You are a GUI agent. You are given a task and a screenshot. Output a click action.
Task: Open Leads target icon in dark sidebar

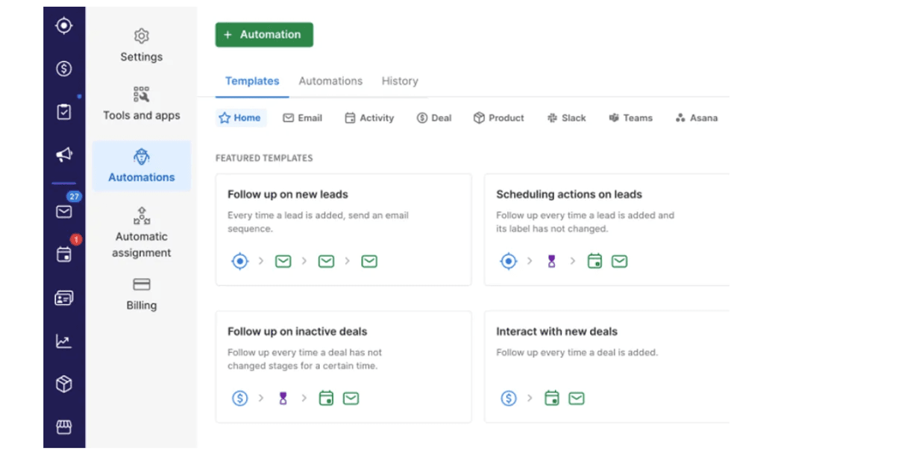(x=64, y=25)
